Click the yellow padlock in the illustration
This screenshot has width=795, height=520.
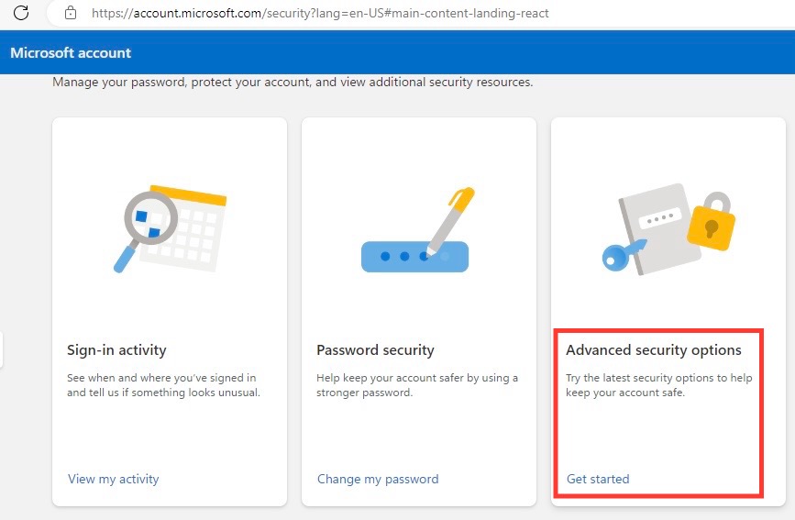point(712,222)
